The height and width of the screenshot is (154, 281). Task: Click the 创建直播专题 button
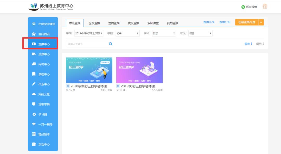point(246,23)
